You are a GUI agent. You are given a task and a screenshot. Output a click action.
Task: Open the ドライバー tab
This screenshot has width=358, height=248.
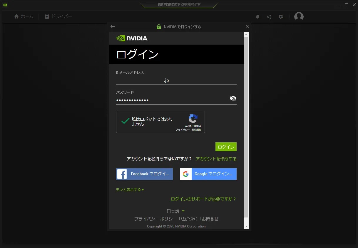(58, 16)
